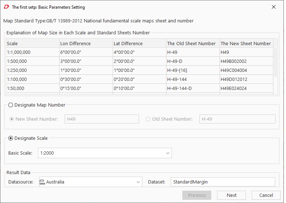Image resolution: width=286 pixels, height=203 pixels.
Task: Select the H-49-144 old sheet number cell
Action: pyautogui.click(x=192, y=79)
